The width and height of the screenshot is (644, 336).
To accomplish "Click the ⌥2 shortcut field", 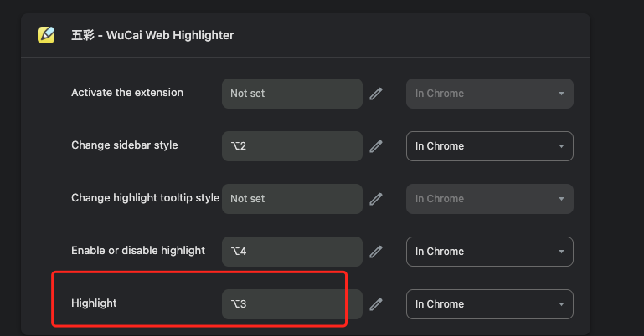I will tap(292, 146).
